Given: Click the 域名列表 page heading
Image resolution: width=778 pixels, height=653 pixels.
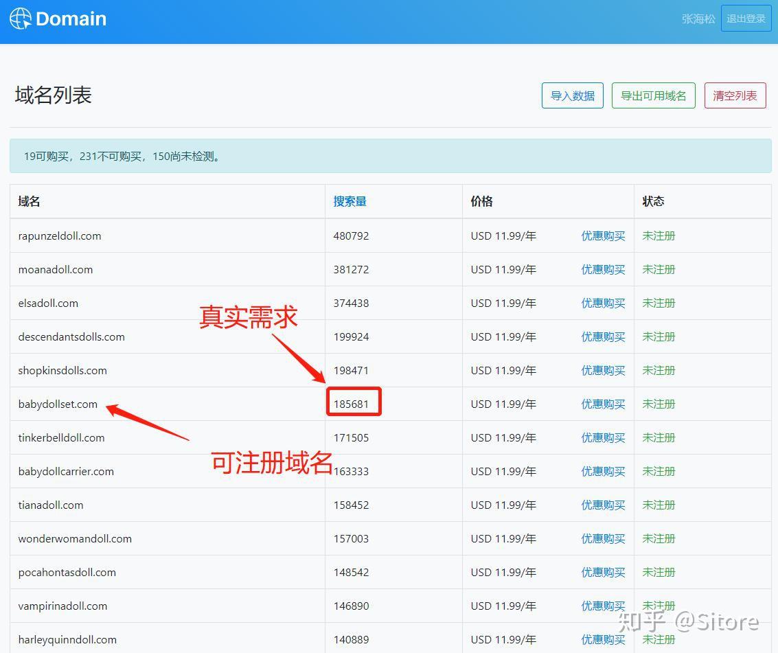Looking at the screenshot, I should (x=54, y=95).
